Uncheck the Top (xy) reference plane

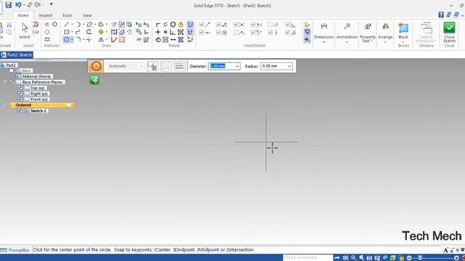coord(20,88)
